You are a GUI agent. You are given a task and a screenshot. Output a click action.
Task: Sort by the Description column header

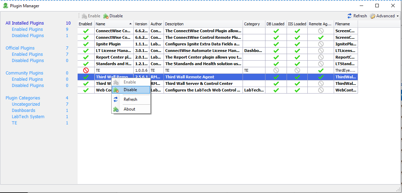coord(203,24)
